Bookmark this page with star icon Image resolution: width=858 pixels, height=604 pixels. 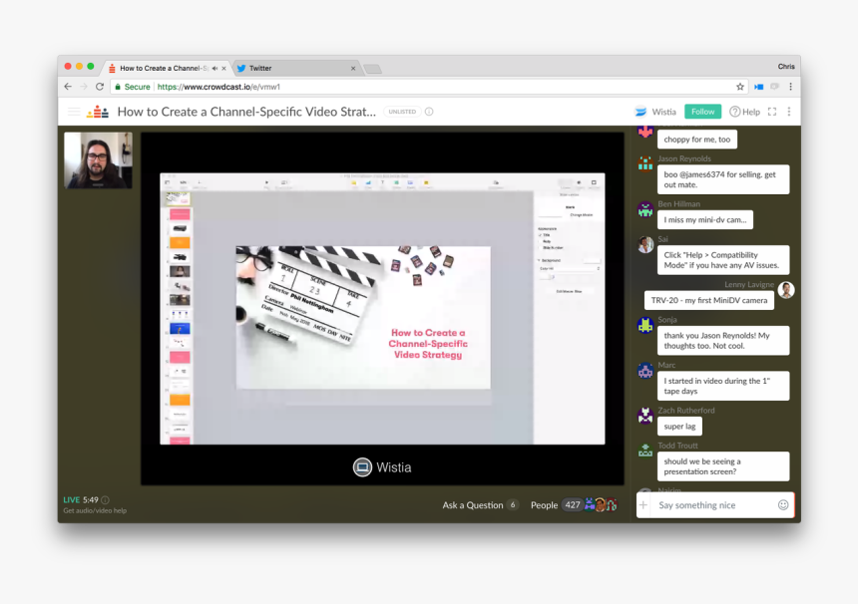click(x=740, y=87)
